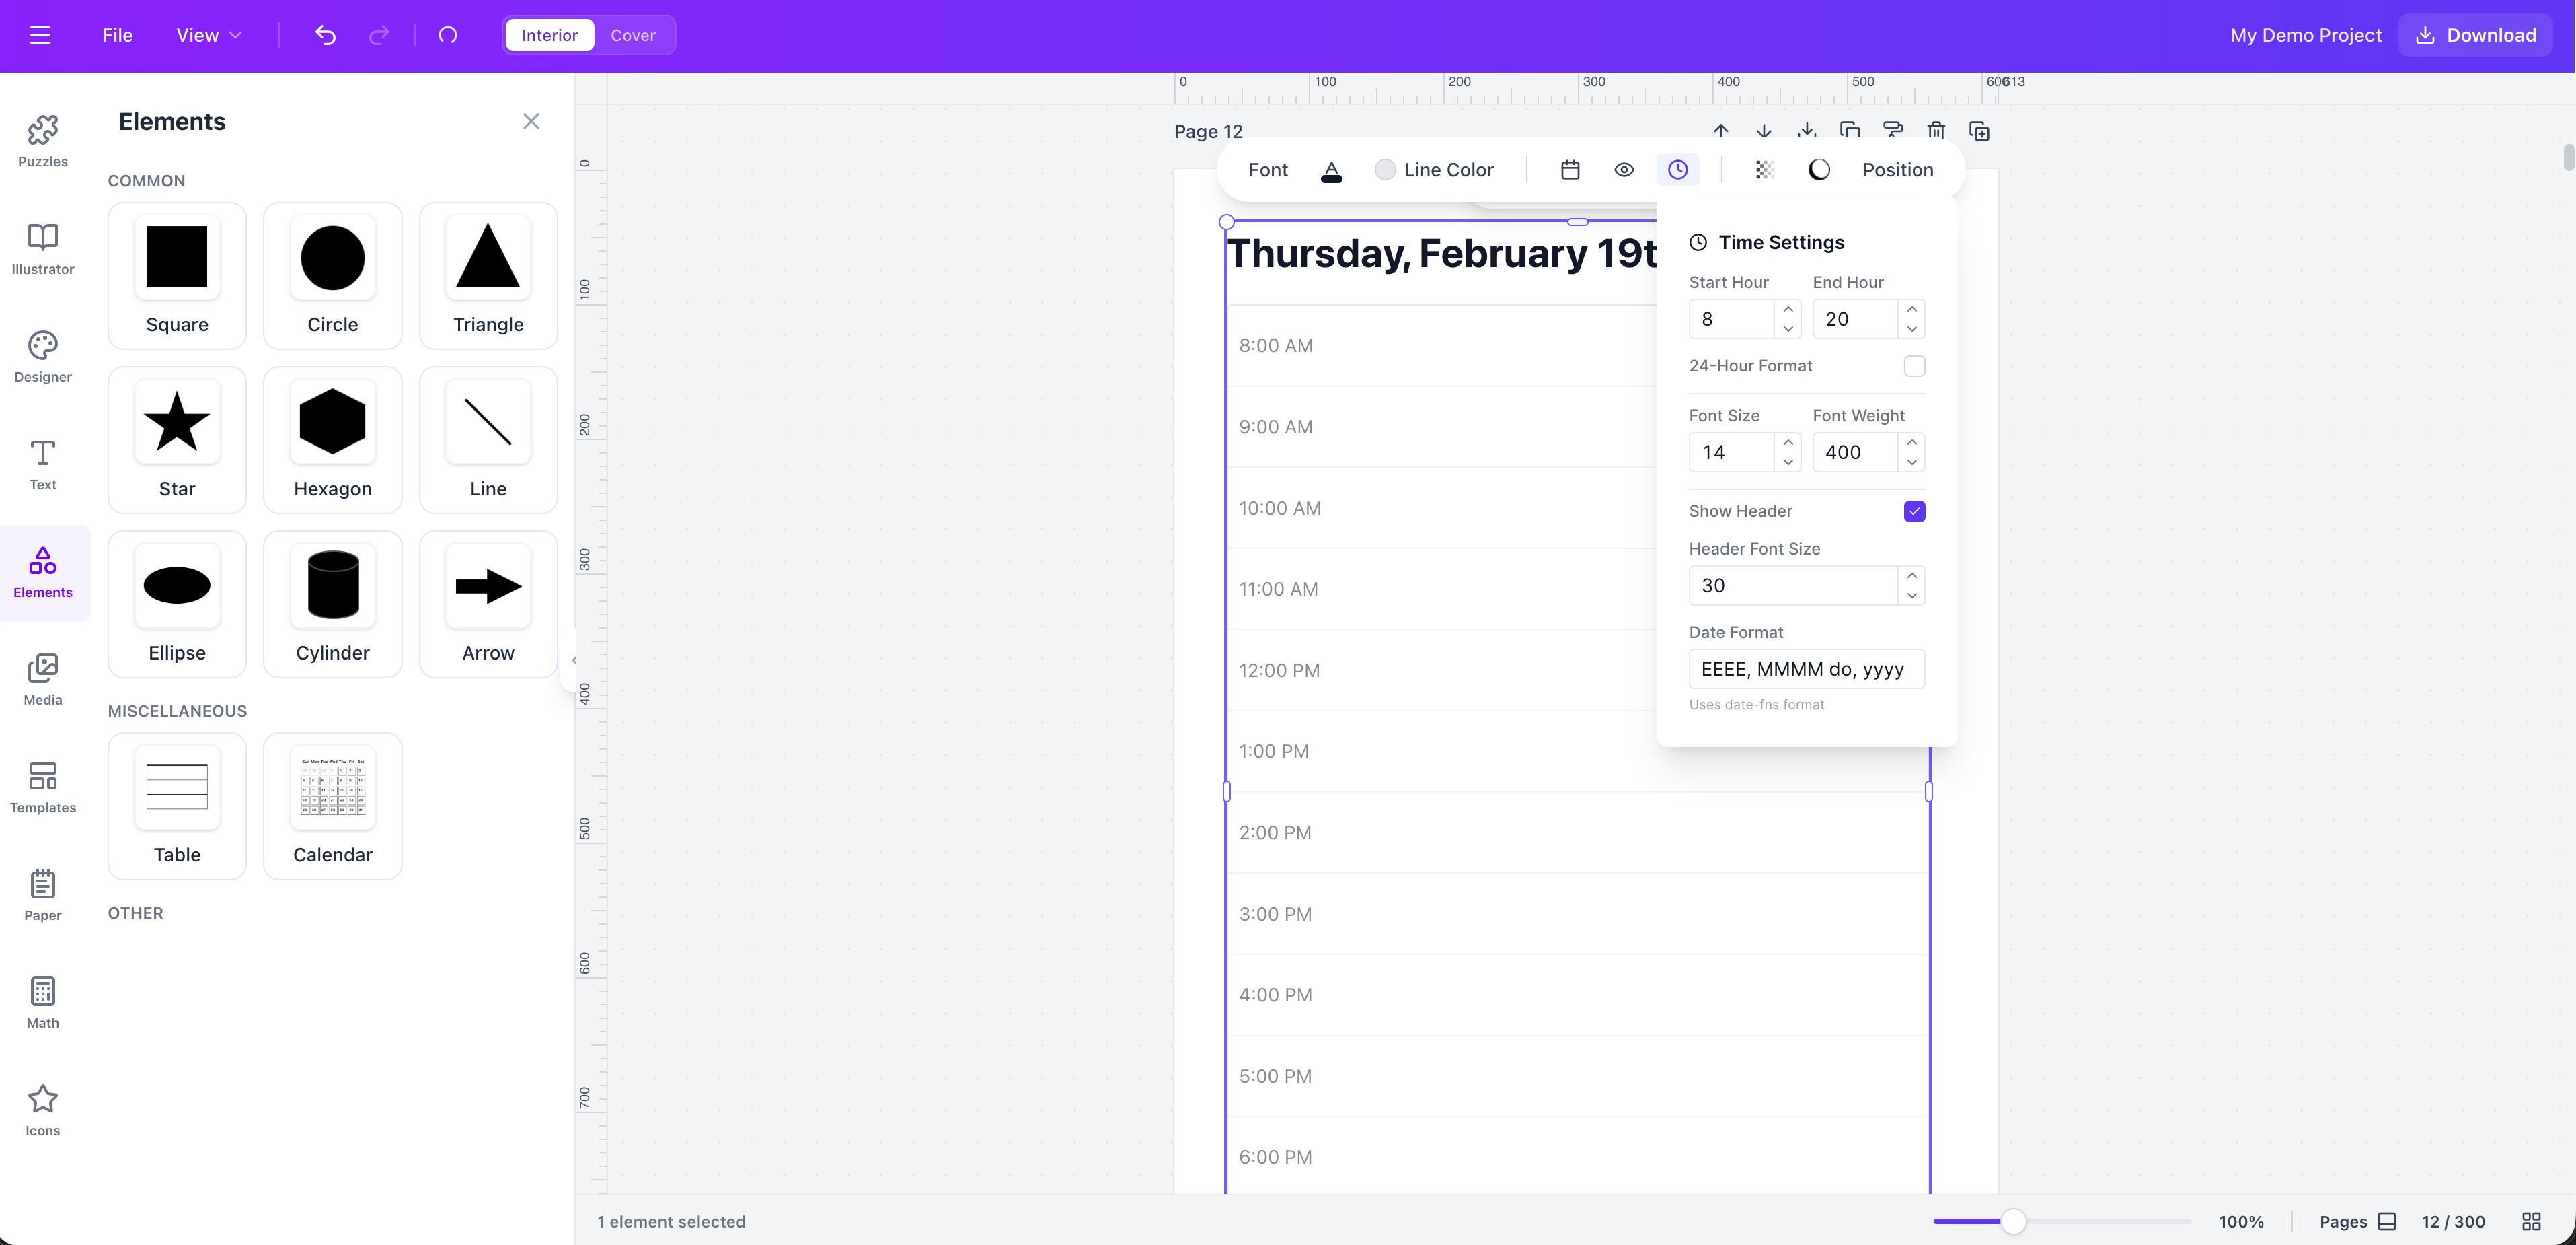This screenshot has width=2576, height=1245.
Task: Open the Media panel
Action: (x=42, y=678)
